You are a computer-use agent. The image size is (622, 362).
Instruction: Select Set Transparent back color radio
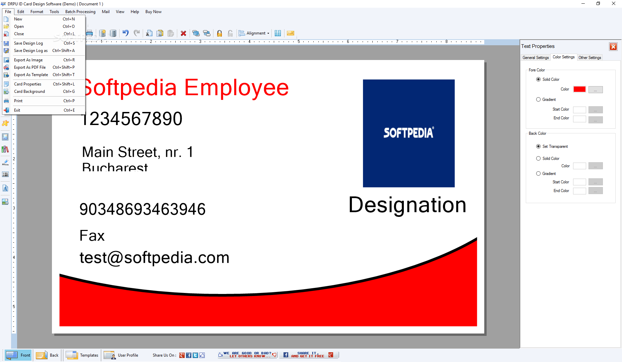coord(538,146)
